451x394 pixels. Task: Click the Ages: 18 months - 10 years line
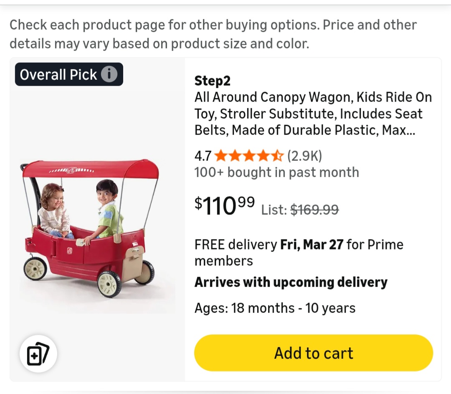[275, 308]
